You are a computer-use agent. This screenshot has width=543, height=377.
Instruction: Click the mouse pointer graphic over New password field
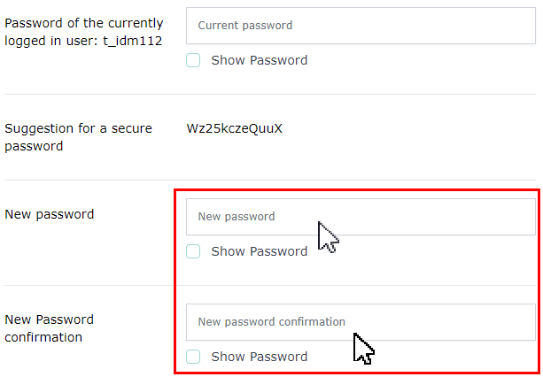click(328, 236)
